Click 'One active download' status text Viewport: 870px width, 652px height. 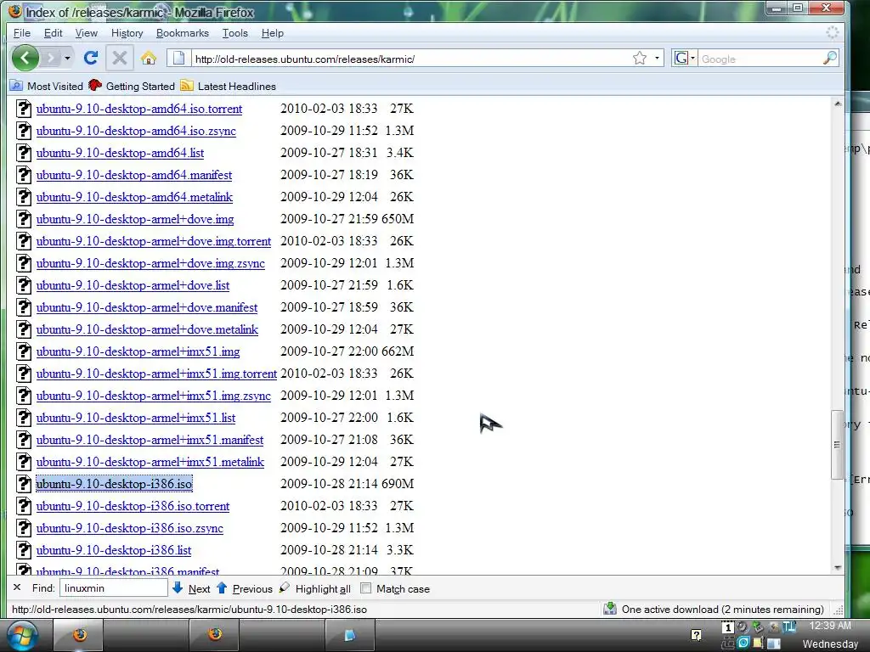[722, 610]
